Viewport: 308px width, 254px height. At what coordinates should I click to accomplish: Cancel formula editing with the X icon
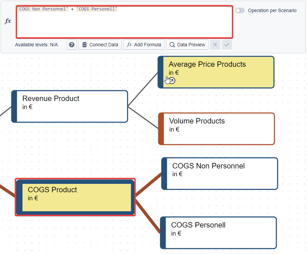click(x=215, y=45)
